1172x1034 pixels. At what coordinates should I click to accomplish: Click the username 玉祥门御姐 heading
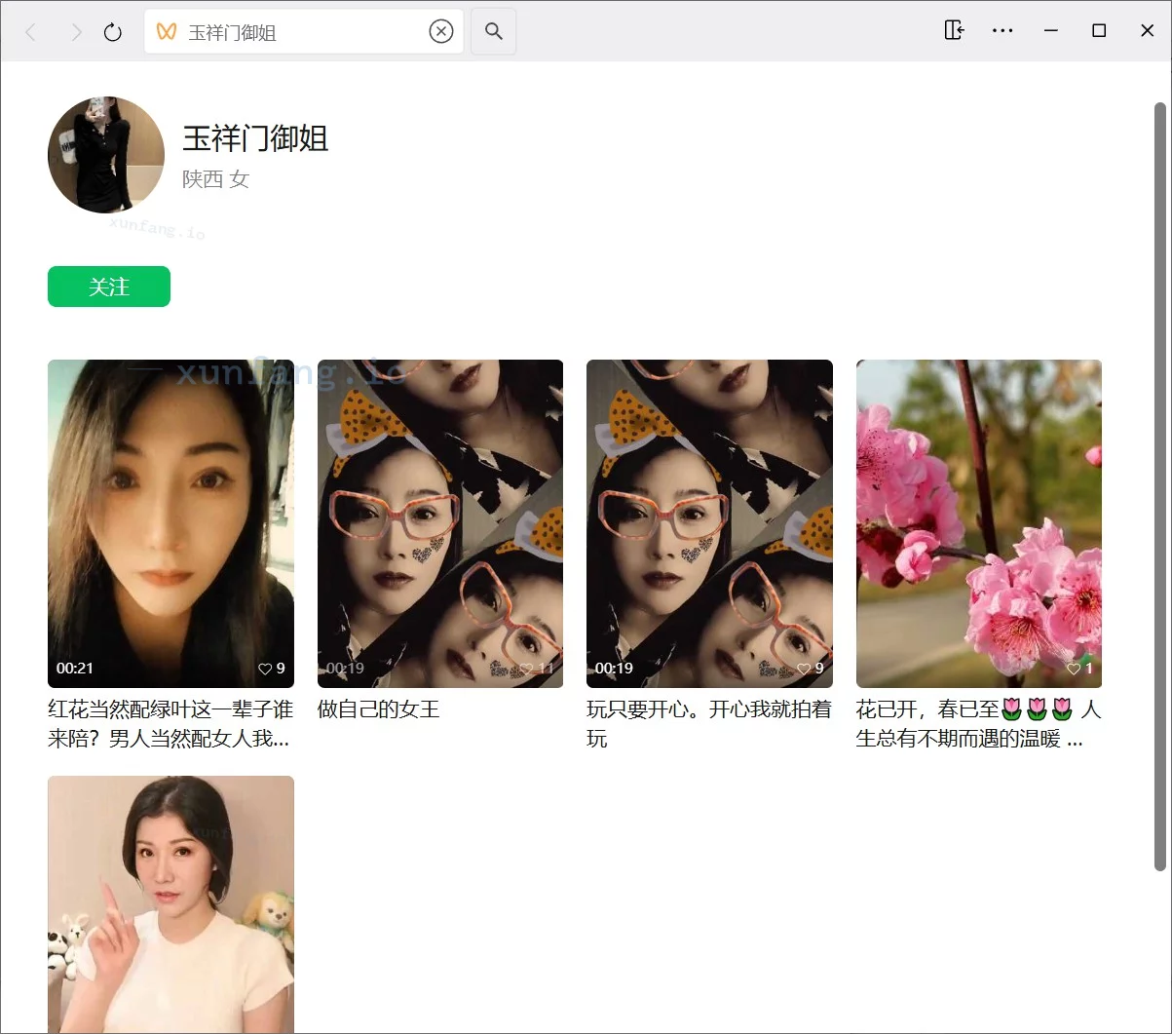(255, 138)
